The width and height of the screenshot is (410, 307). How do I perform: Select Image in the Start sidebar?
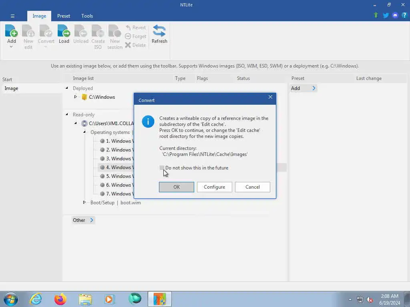tap(31, 88)
